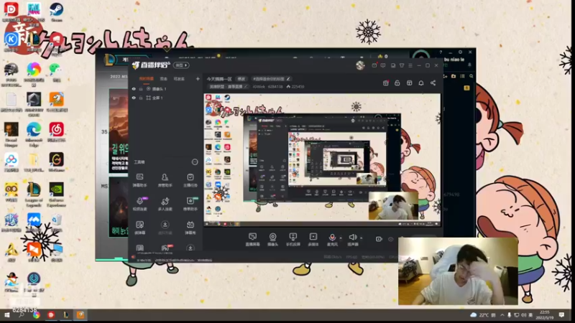Open the League of Legends desktop shortcut
The image size is (575, 323).
point(34,195)
